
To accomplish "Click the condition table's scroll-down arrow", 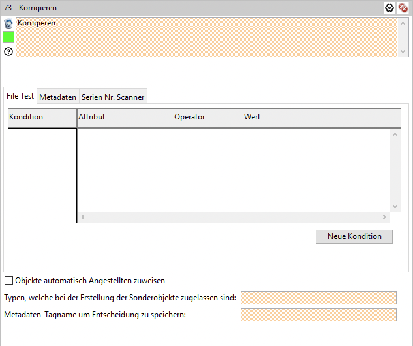I will (395, 206).
